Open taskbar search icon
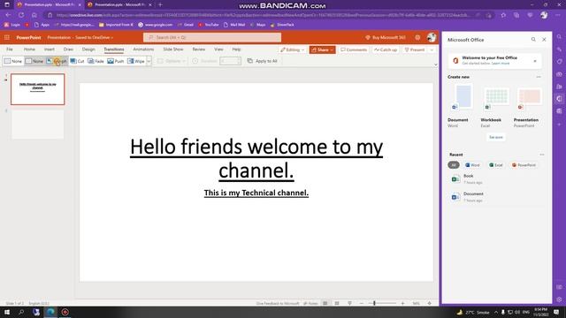The image size is (566, 318). [x=21, y=312]
